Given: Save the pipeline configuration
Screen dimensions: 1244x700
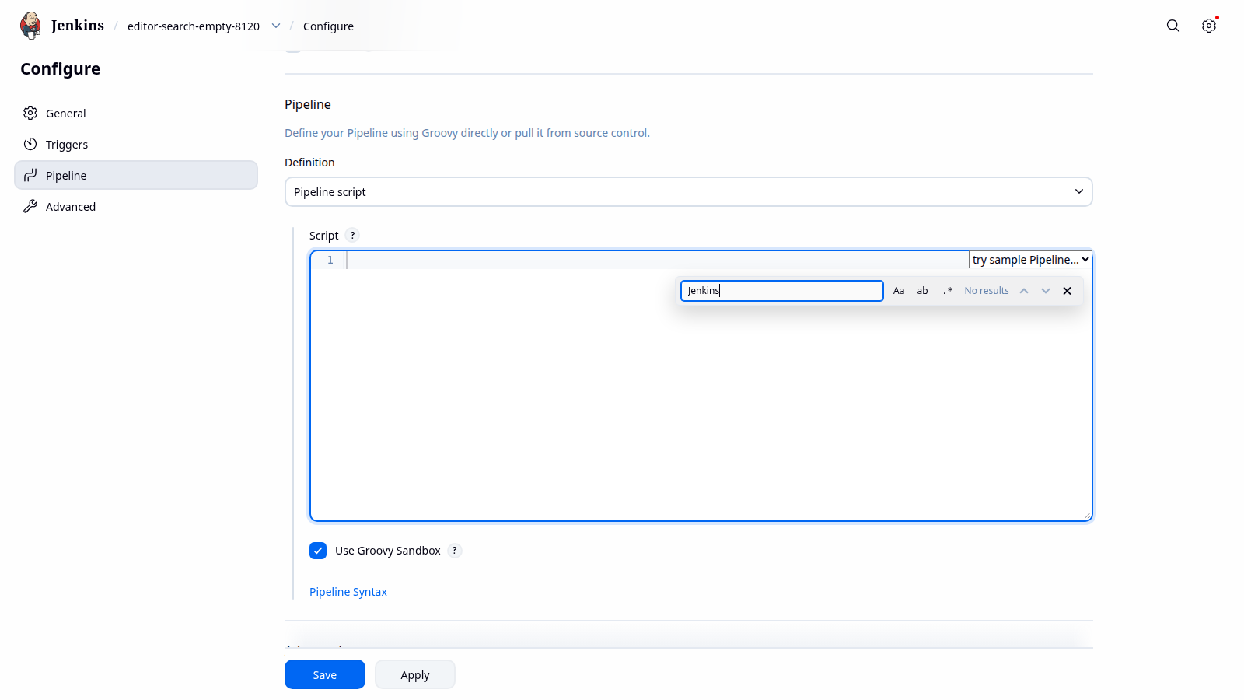Looking at the screenshot, I should click(325, 674).
